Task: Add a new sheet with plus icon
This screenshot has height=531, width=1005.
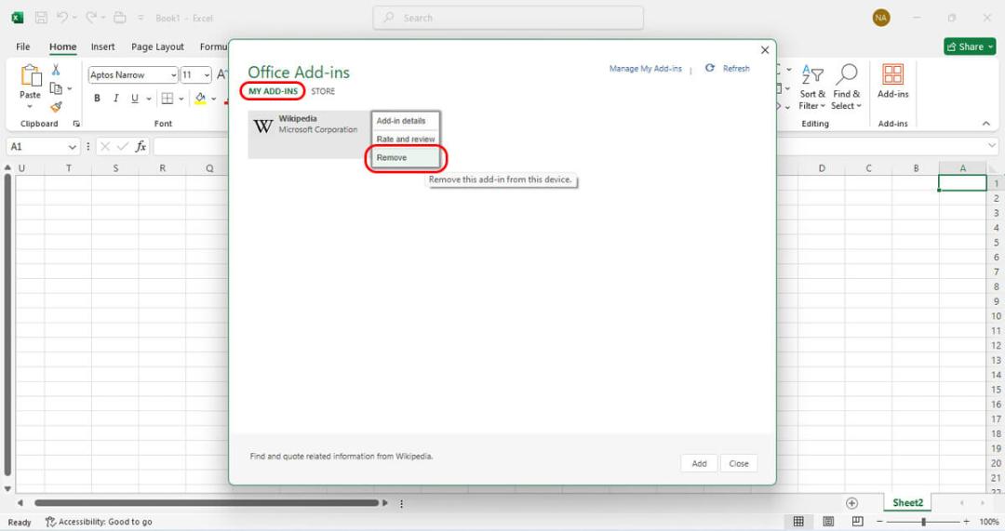Action: coord(851,503)
